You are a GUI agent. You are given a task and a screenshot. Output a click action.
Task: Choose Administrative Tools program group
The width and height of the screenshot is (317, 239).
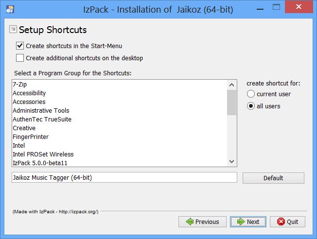point(119,110)
